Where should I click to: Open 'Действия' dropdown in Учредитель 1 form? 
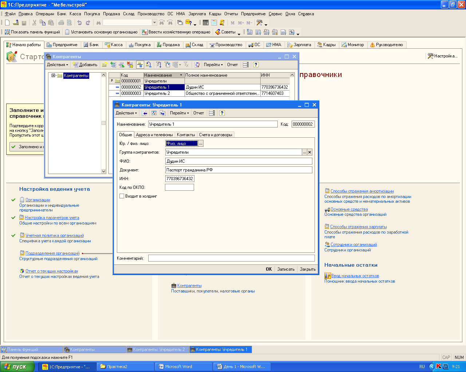[126, 113]
